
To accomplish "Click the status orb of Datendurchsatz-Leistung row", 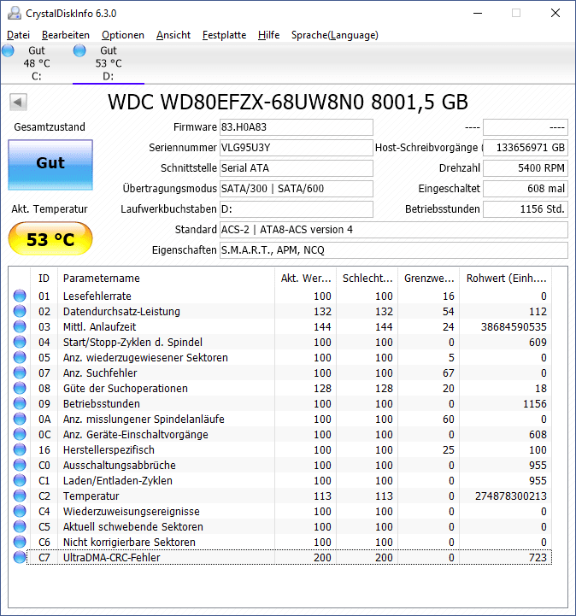I will [x=20, y=311].
